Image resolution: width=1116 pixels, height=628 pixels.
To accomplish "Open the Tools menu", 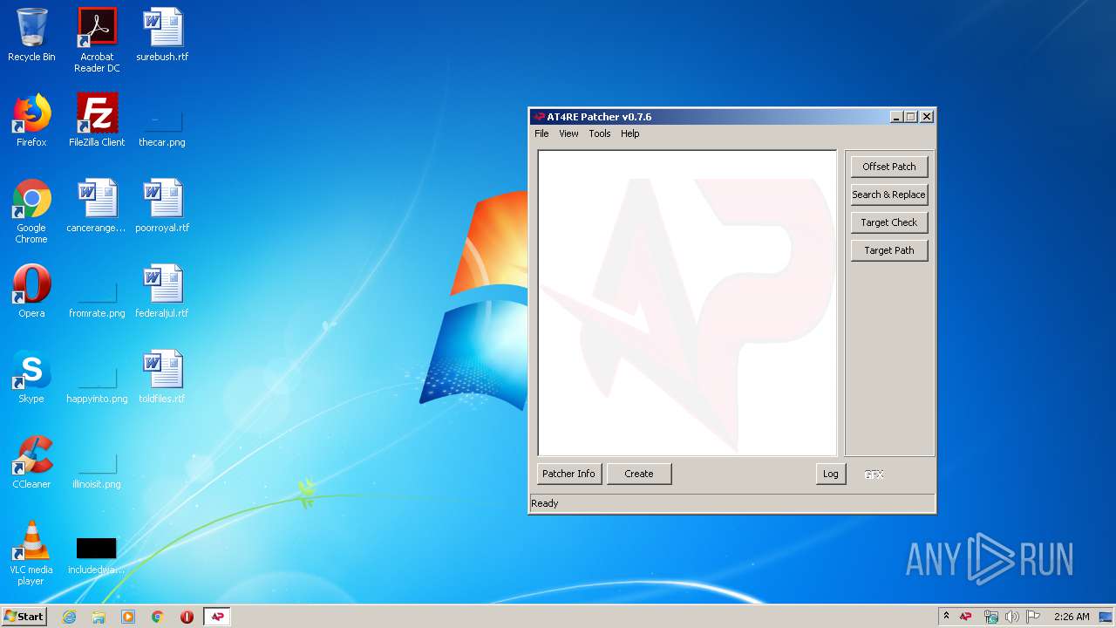I will click(599, 133).
